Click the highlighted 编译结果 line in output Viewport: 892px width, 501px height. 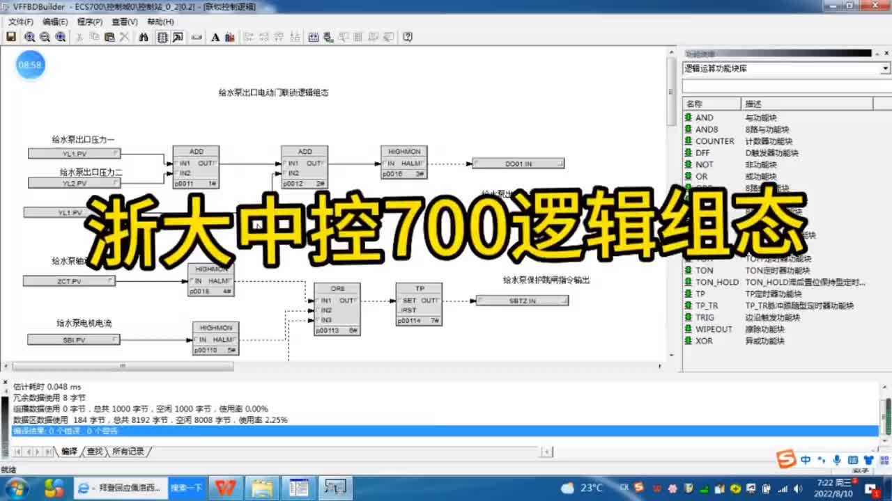(x=445, y=431)
